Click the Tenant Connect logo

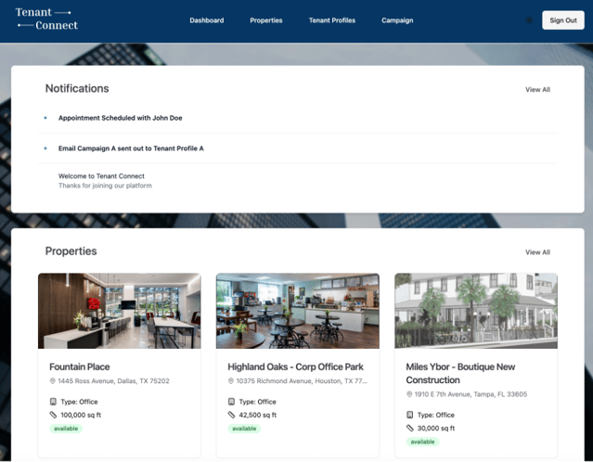(x=46, y=19)
